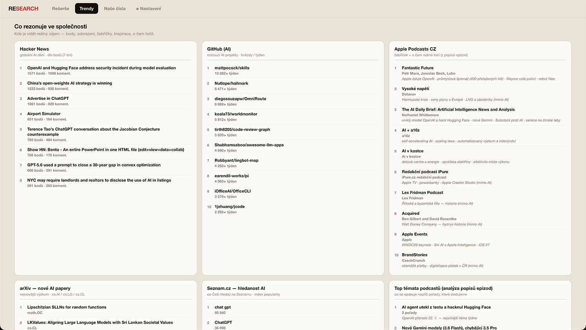Viewport: 586px width, 330px height.
Task: Select the 'chat gpt' search term row
Action: tap(293, 310)
